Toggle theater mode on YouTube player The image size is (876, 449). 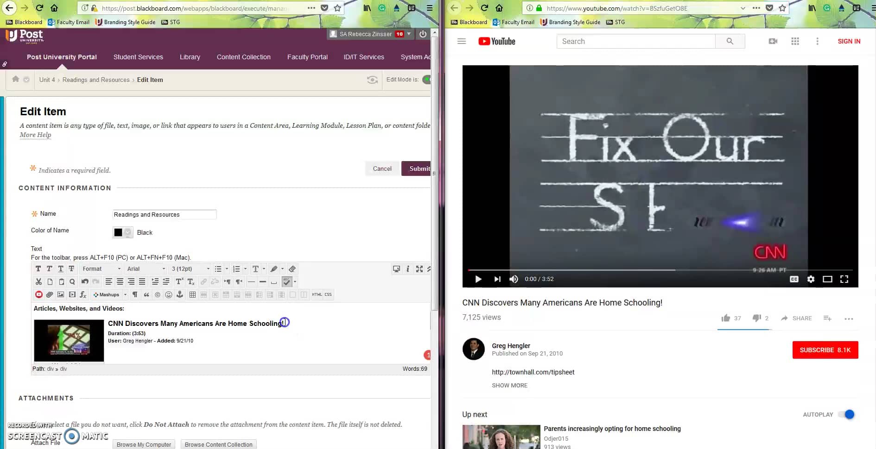[x=827, y=279]
